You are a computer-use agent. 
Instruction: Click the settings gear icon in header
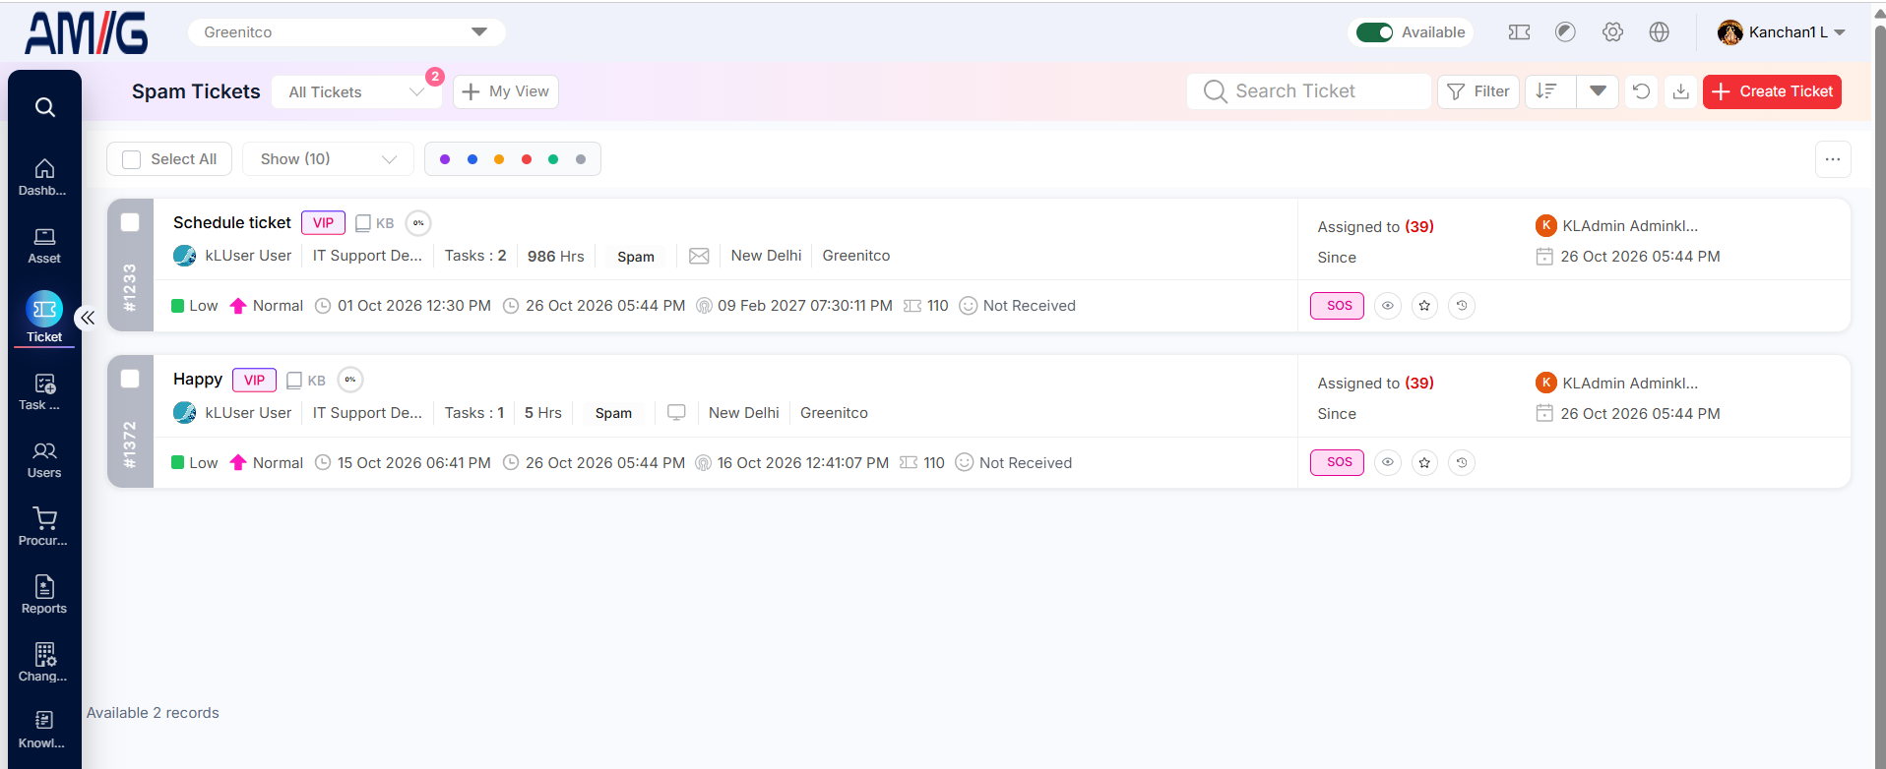click(x=1612, y=32)
